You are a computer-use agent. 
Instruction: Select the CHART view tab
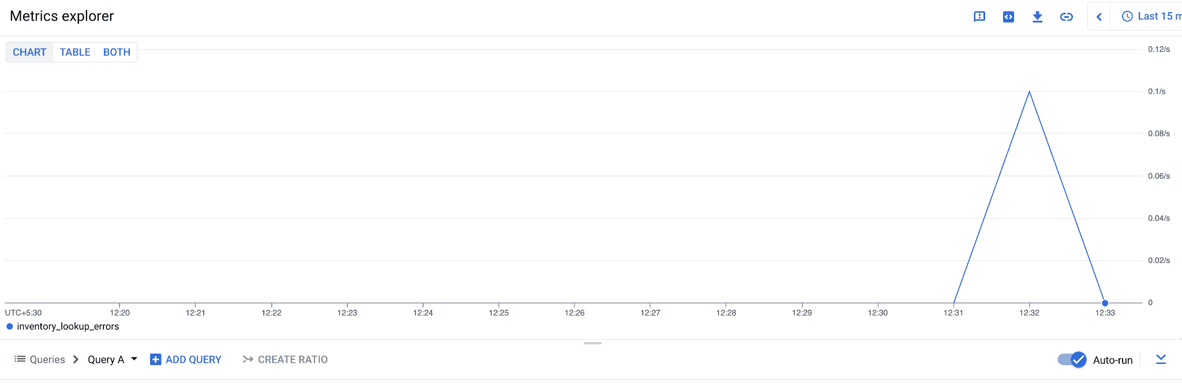29,52
